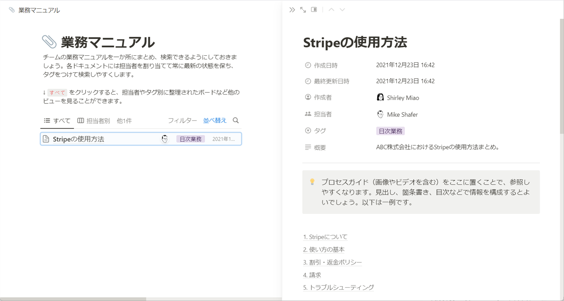Click the page icon of Stripeの使用方法 row

point(46,139)
